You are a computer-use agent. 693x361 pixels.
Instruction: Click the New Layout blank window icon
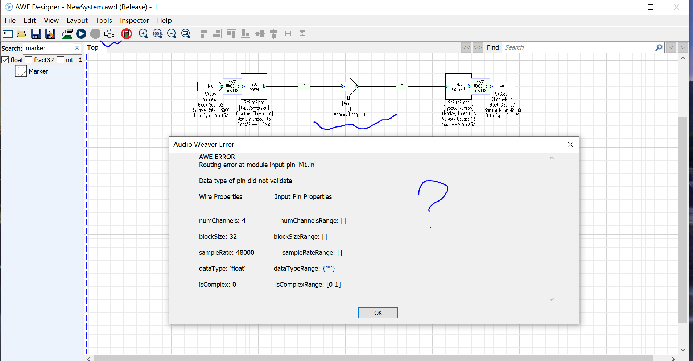pos(8,34)
